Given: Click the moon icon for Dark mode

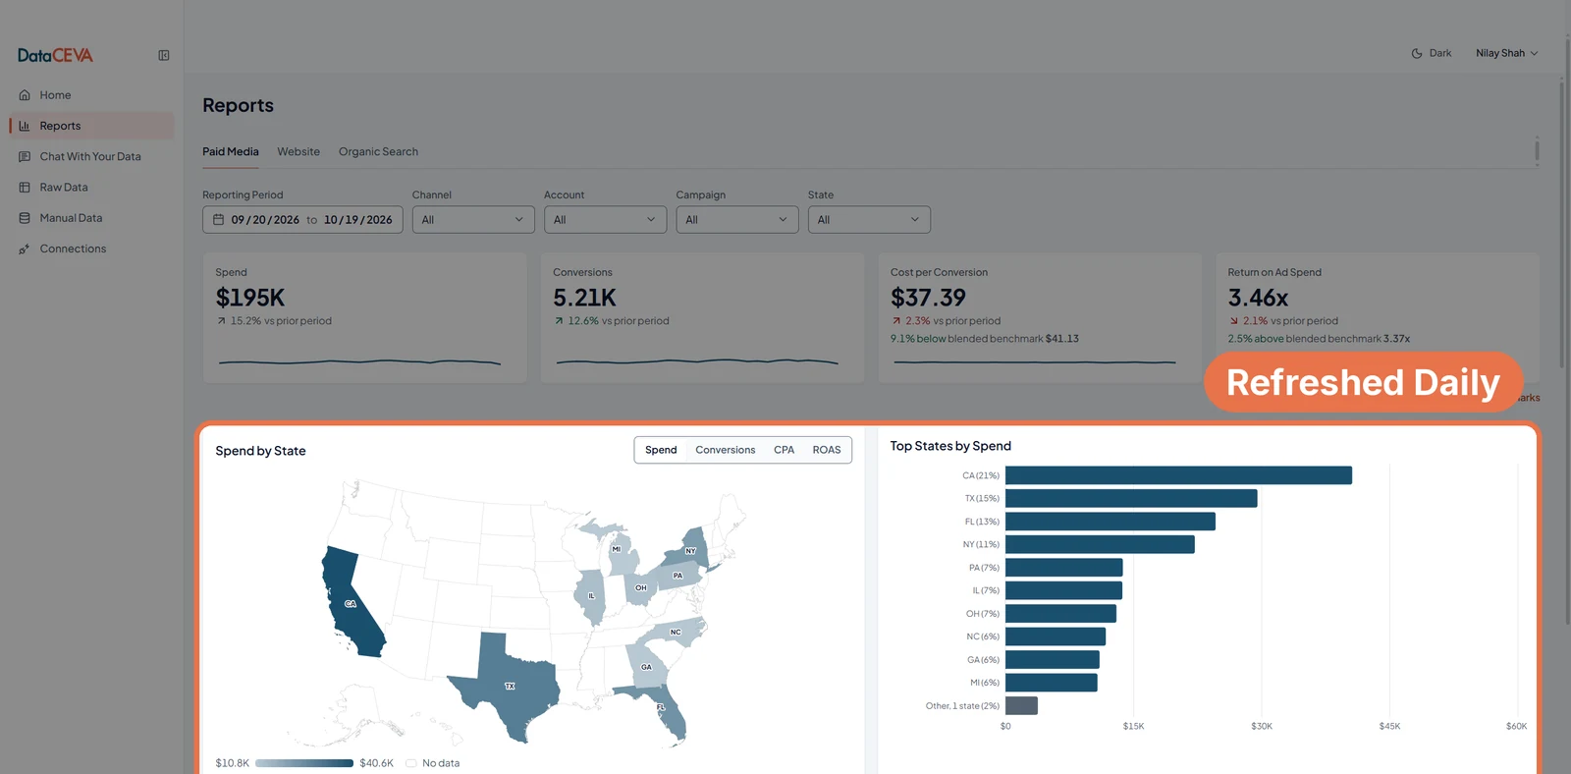Looking at the screenshot, I should pyautogui.click(x=1417, y=54).
